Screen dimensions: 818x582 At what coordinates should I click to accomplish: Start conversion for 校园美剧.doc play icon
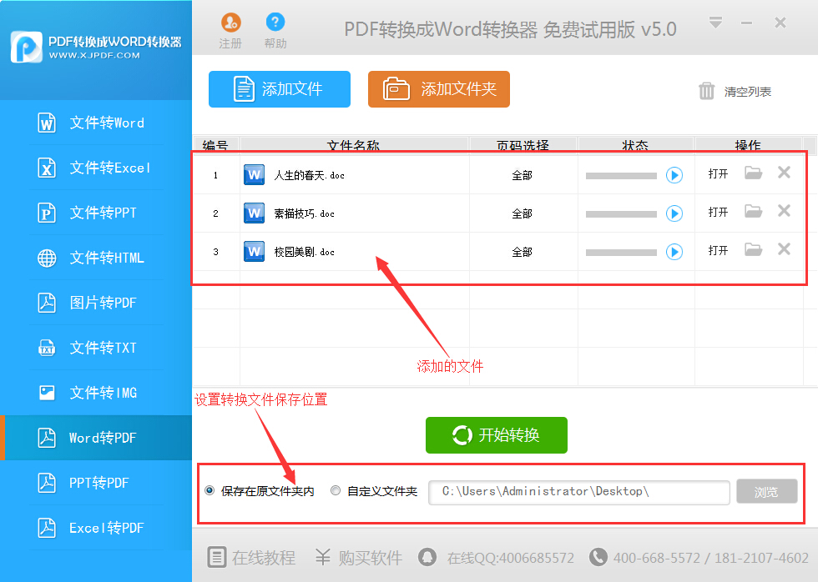(674, 252)
